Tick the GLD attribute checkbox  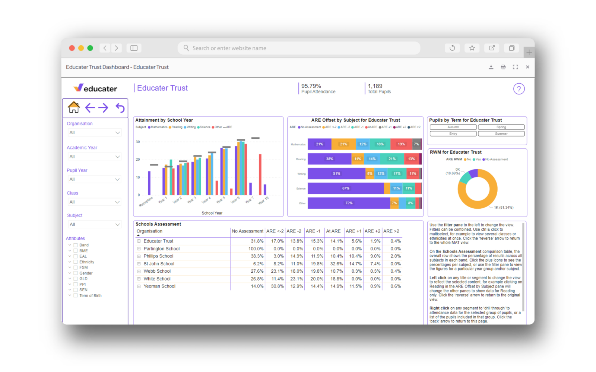click(x=76, y=279)
